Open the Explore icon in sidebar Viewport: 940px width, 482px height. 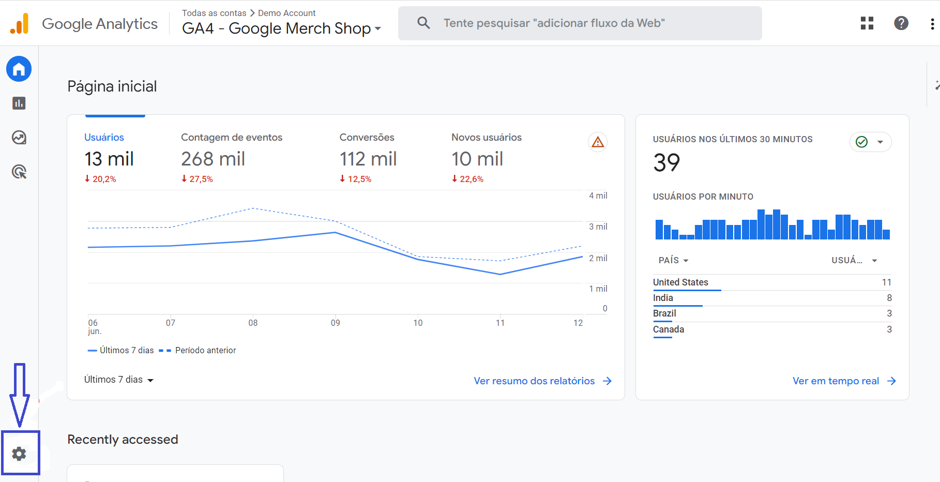click(x=19, y=138)
